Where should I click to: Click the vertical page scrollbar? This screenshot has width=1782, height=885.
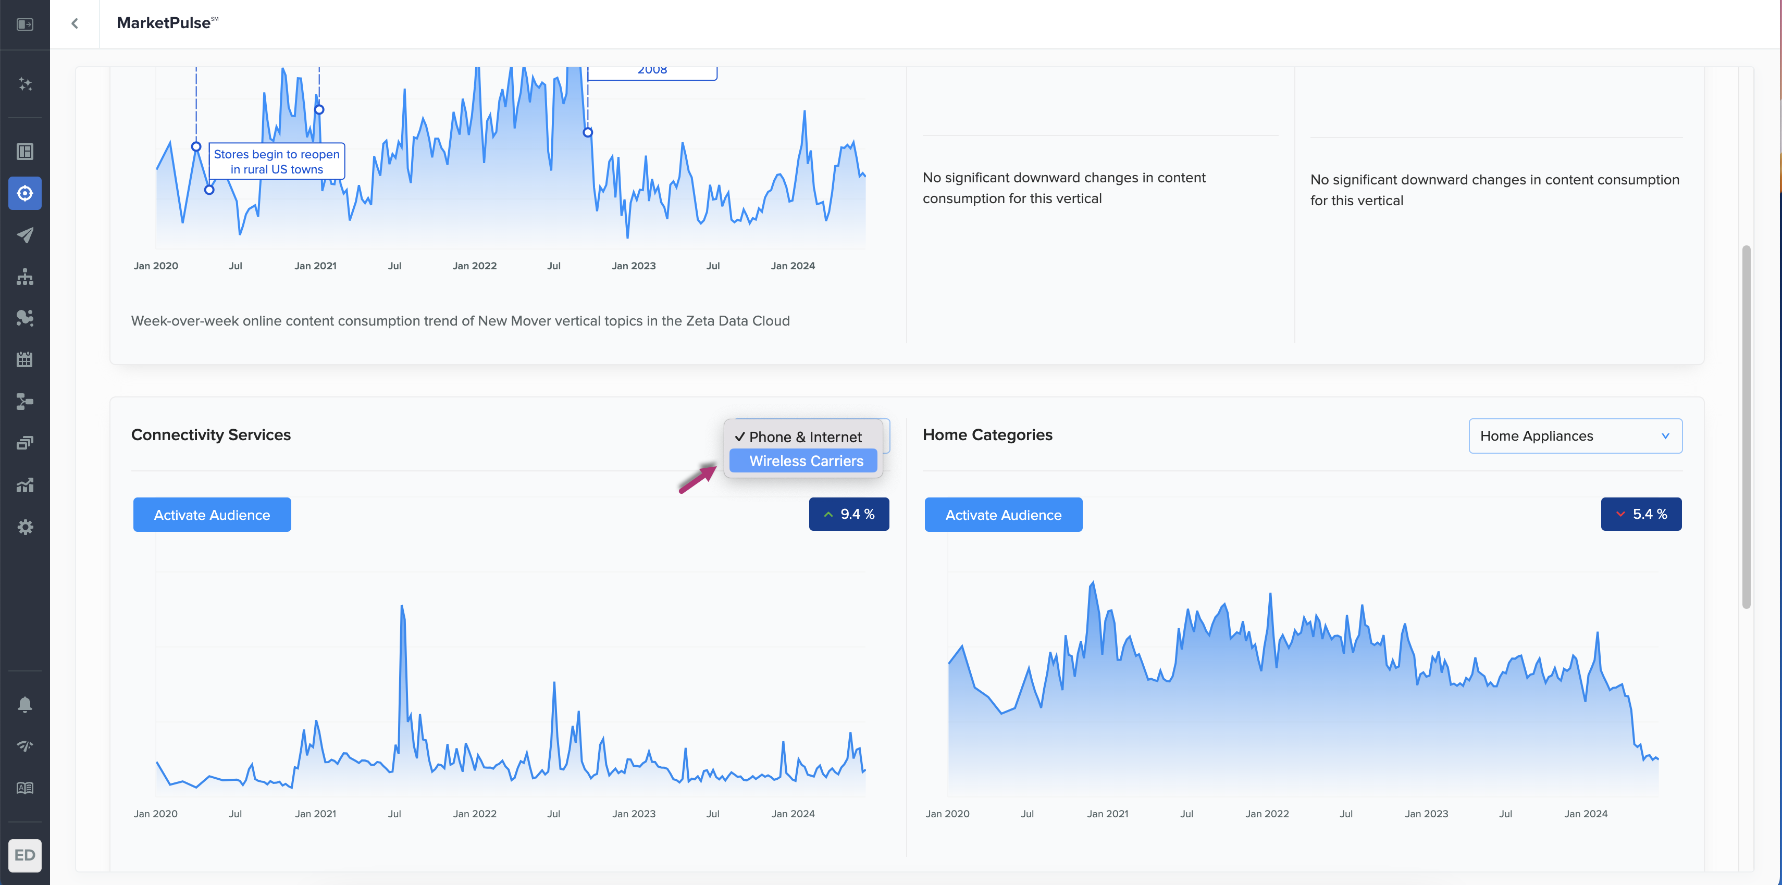(x=1746, y=427)
